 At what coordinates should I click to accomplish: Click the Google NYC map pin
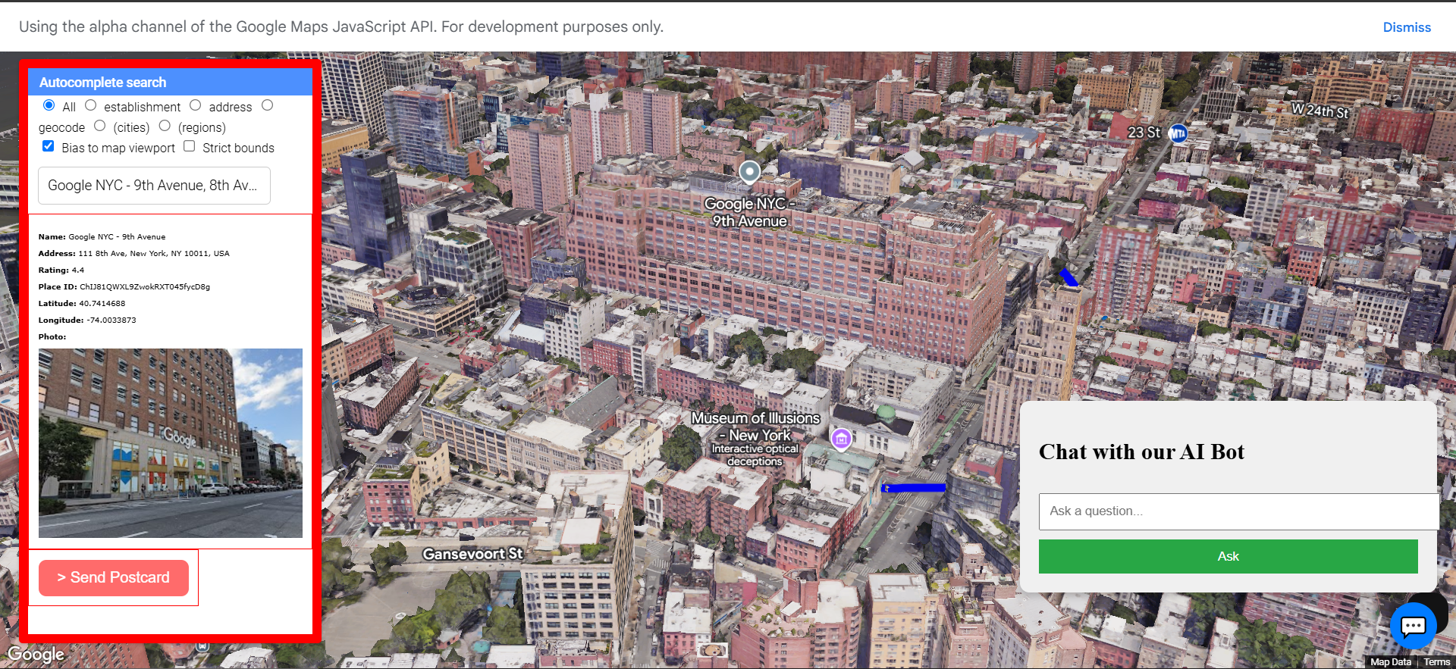749,173
